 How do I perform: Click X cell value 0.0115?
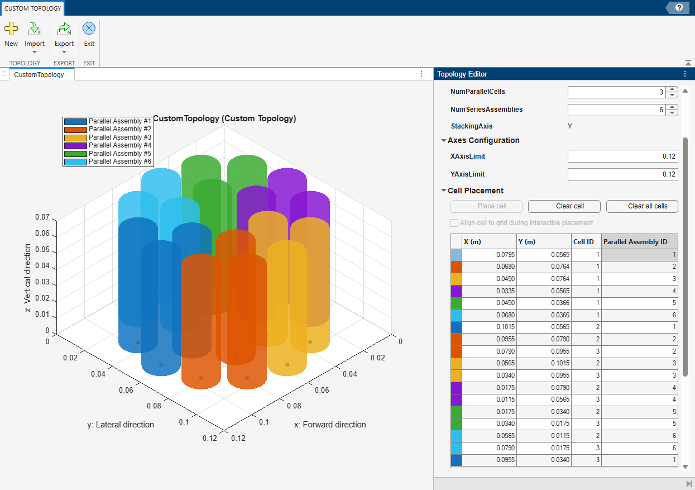point(490,400)
